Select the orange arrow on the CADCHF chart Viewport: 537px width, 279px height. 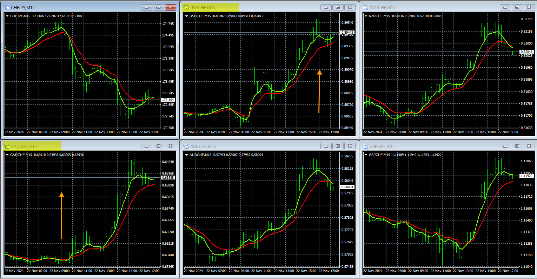click(61, 216)
